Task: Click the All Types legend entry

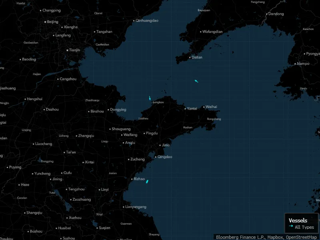Action: [304, 227]
